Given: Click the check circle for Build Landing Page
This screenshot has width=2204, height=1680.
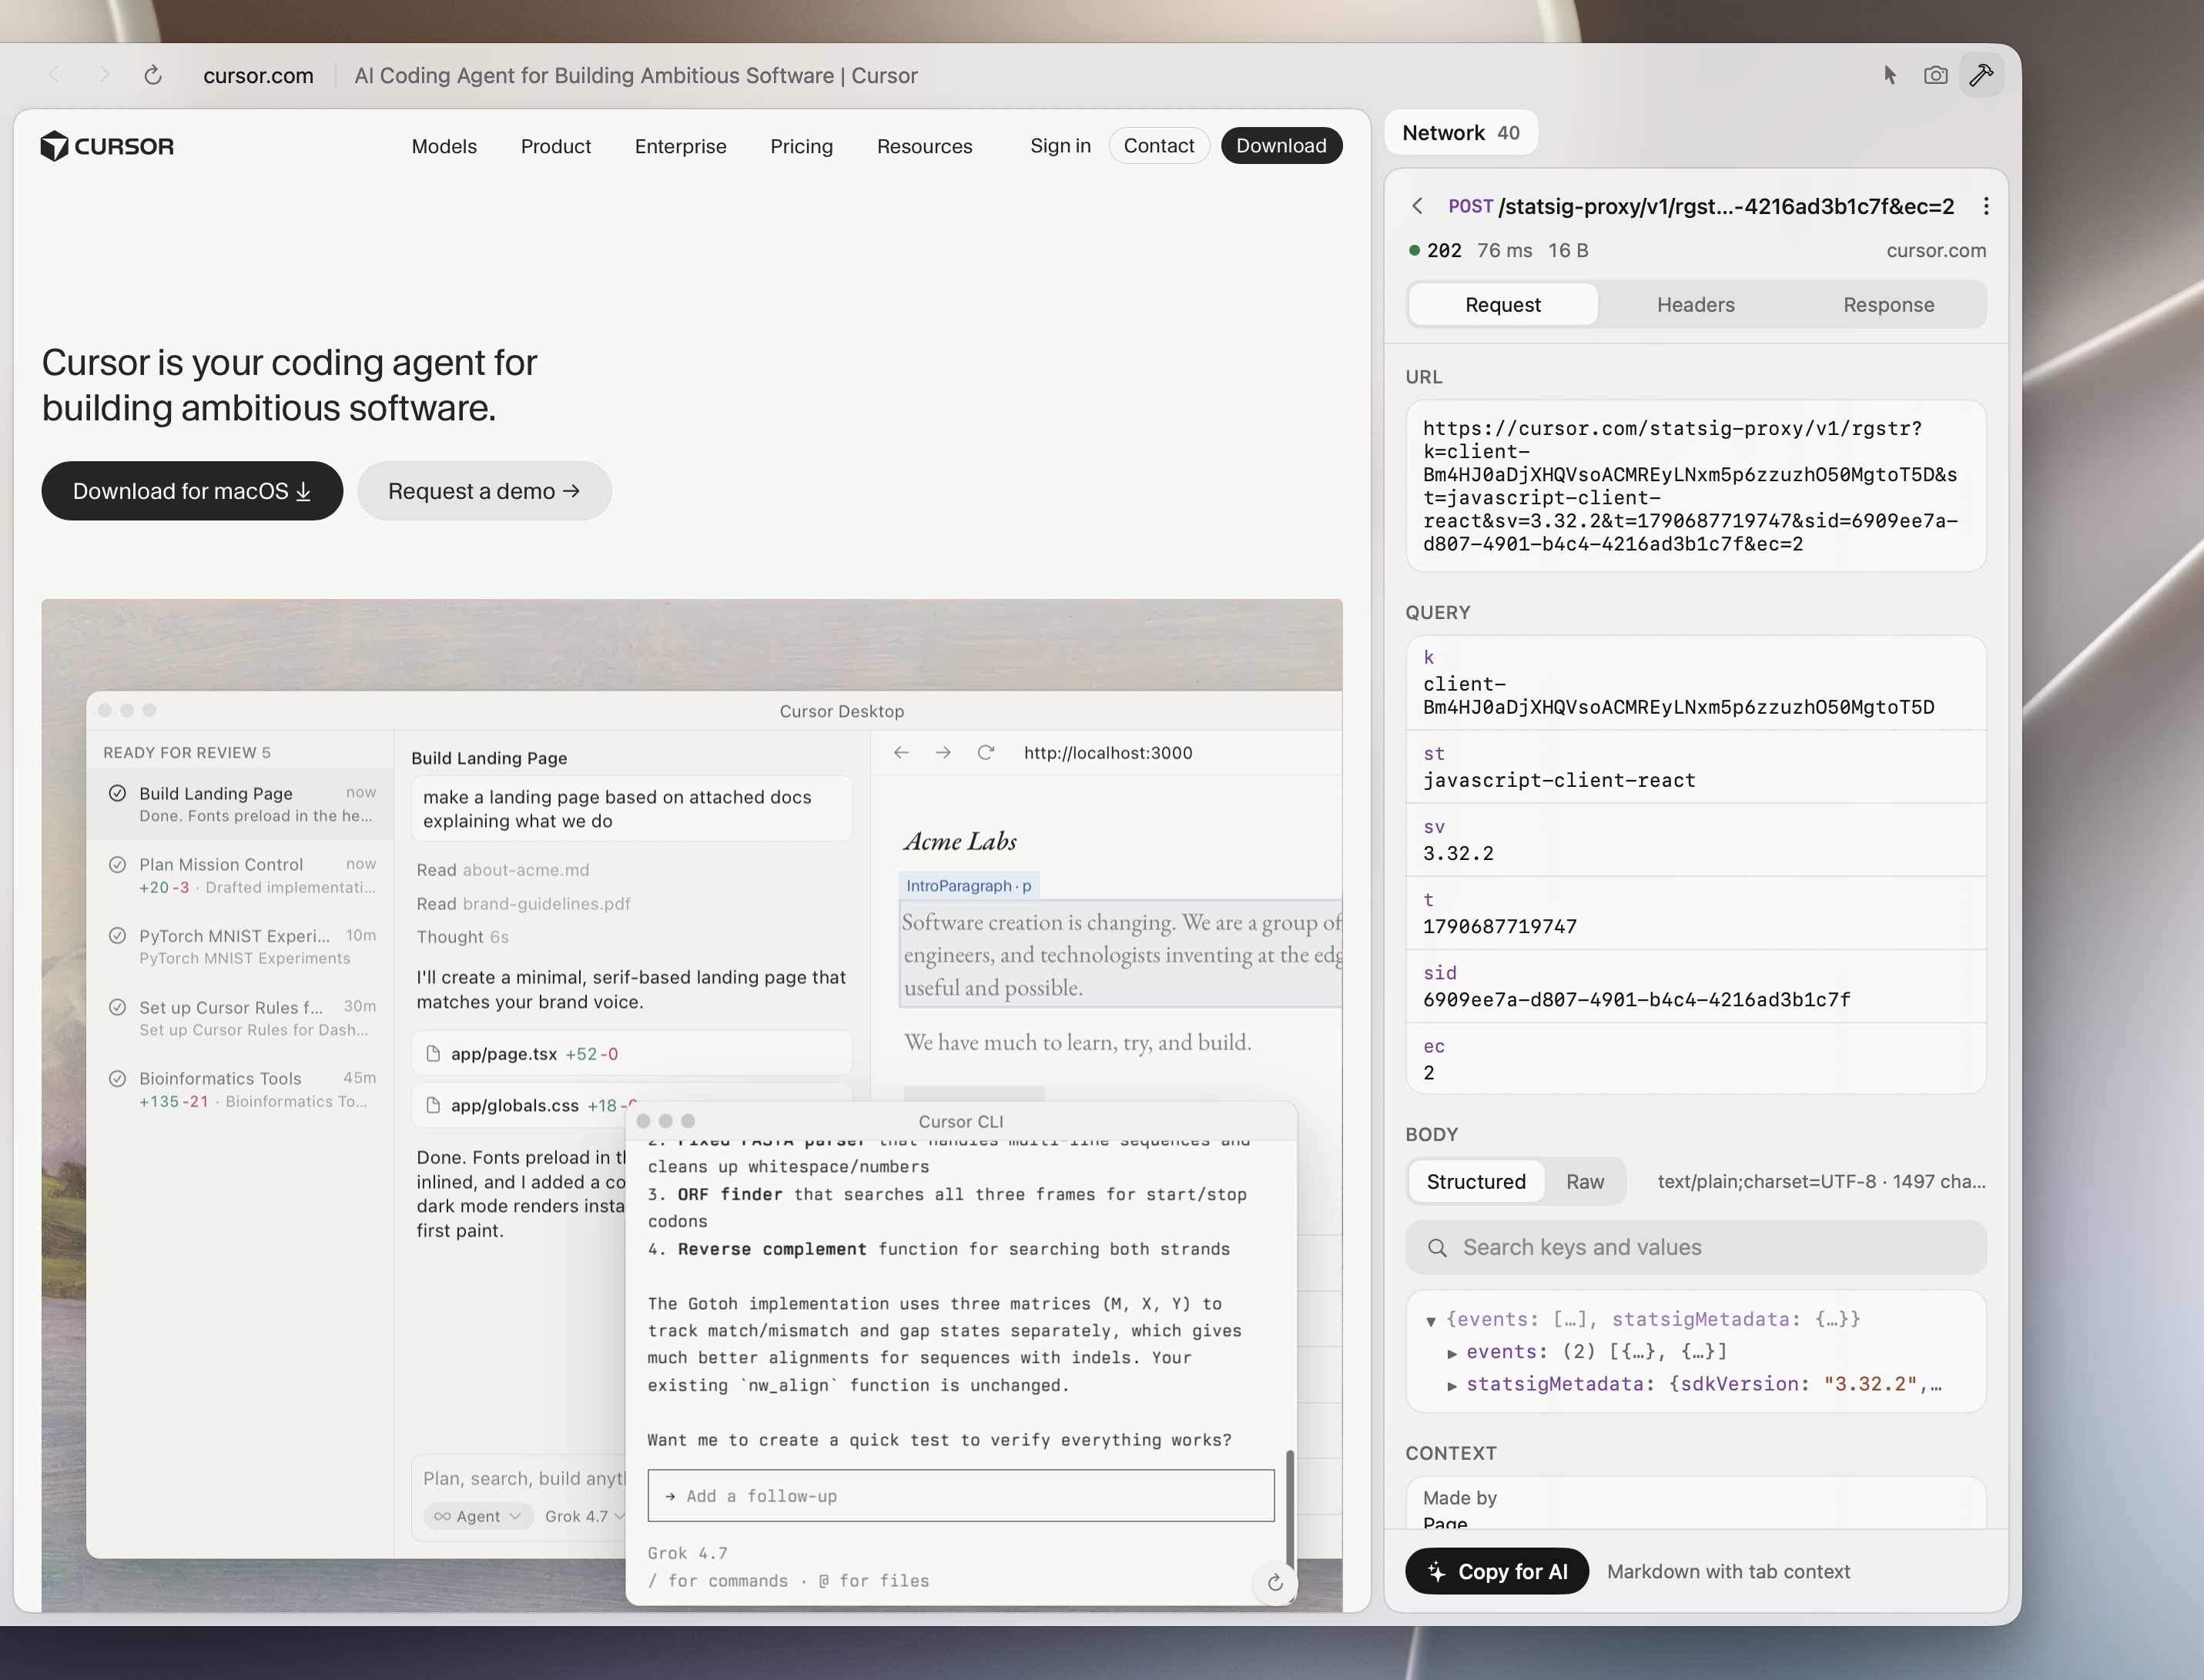Looking at the screenshot, I should click(117, 793).
